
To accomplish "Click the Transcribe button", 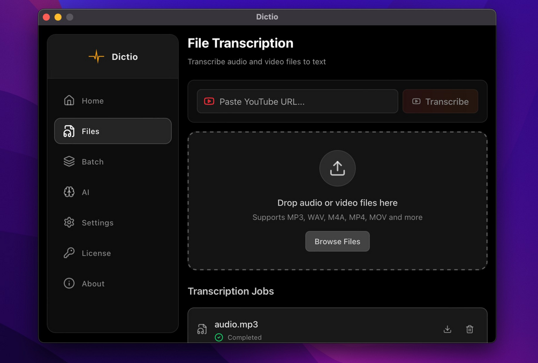I will click(440, 101).
